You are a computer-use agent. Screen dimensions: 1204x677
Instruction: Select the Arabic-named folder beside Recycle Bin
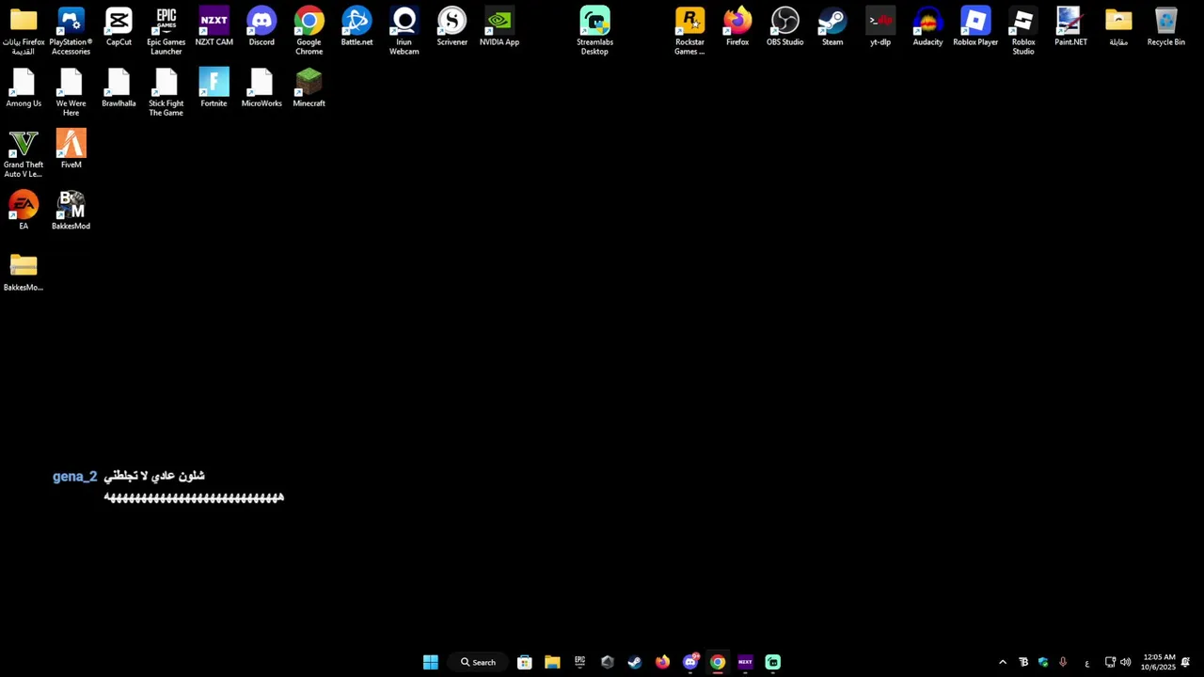point(1118,26)
